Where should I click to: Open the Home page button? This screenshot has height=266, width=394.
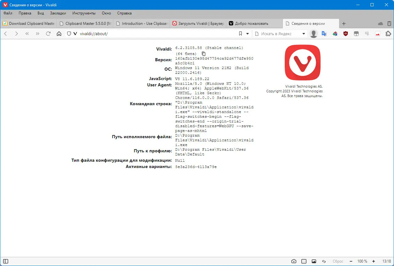tap(59, 34)
